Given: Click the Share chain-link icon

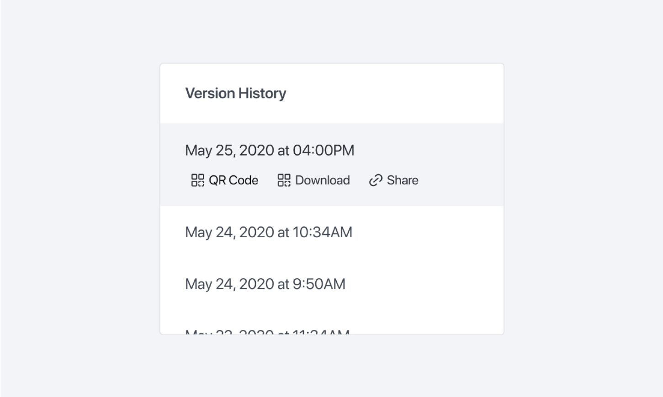Looking at the screenshot, I should pos(376,181).
